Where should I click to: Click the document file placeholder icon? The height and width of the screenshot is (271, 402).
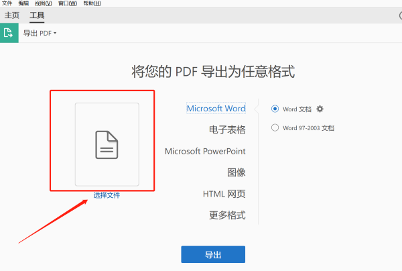[107, 144]
